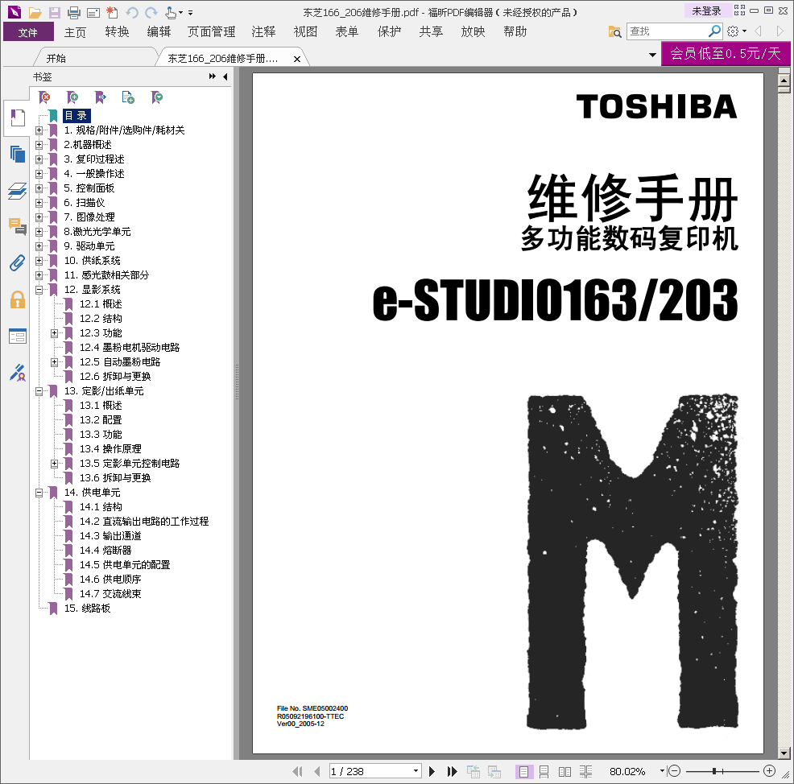This screenshot has width=794, height=784.
Task: Close the 东芝166_206维修手册 tab
Action: [x=297, y=60]
